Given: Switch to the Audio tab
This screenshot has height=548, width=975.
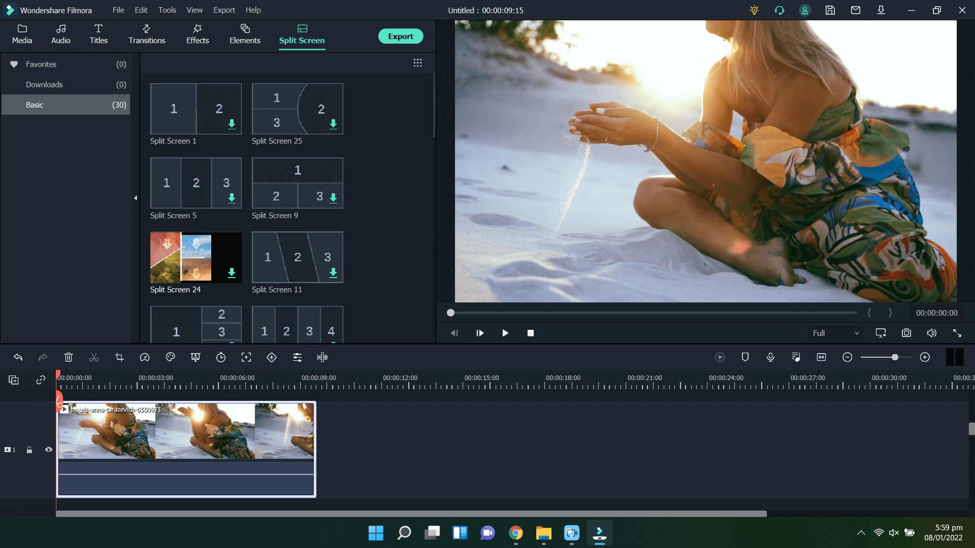Looking at the screenshot, I should coord(61,35).
